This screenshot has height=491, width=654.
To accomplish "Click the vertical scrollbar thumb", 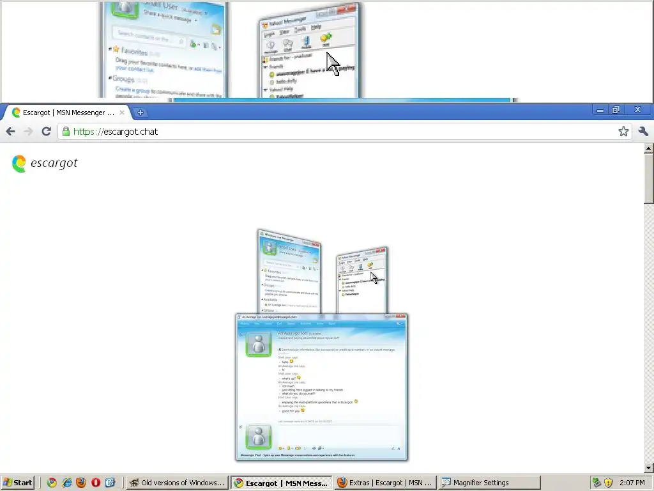I will point(649,178).
